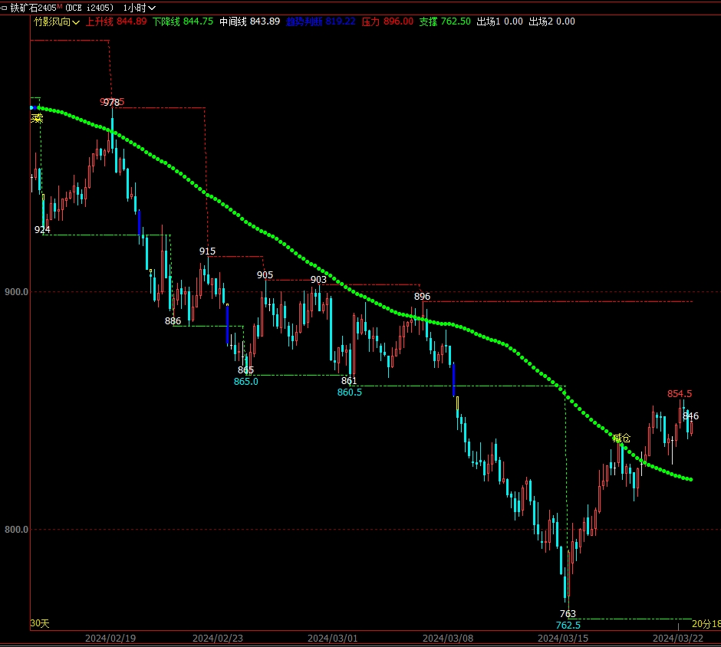Screen dimensions: 721x647
Task: Click the 铁矿石2405 contract name
Action: pos(33,8)
